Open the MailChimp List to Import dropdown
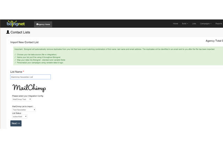Viewport: 223px width, 148px height. 24,110
